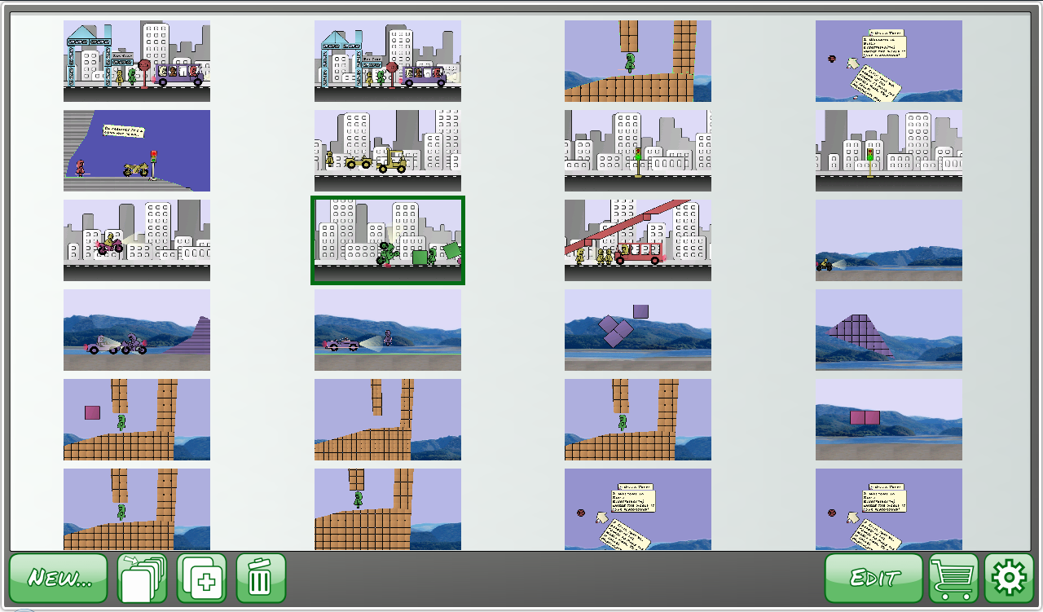Select brick scene with pink square thumbnail
1043x612 pixels.
[x=137, y=420]
